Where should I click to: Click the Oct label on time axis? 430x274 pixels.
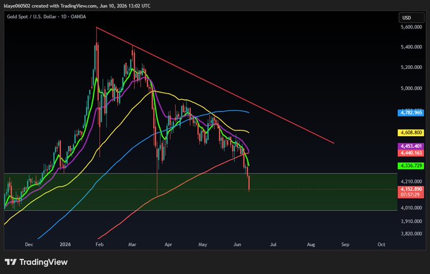point(381,244)
